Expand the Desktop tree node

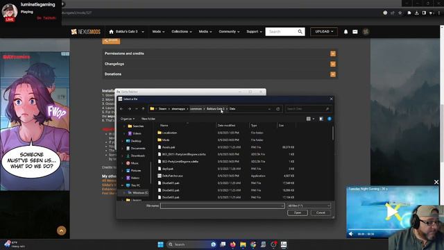(x=123, y=141)
